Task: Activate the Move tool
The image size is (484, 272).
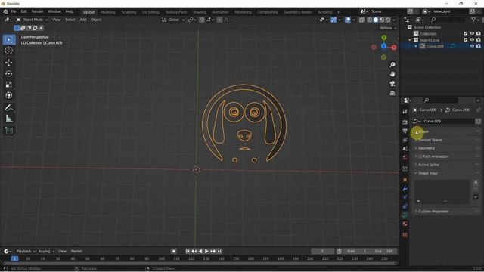Action: pyautogui.click(x=9, y=63)
